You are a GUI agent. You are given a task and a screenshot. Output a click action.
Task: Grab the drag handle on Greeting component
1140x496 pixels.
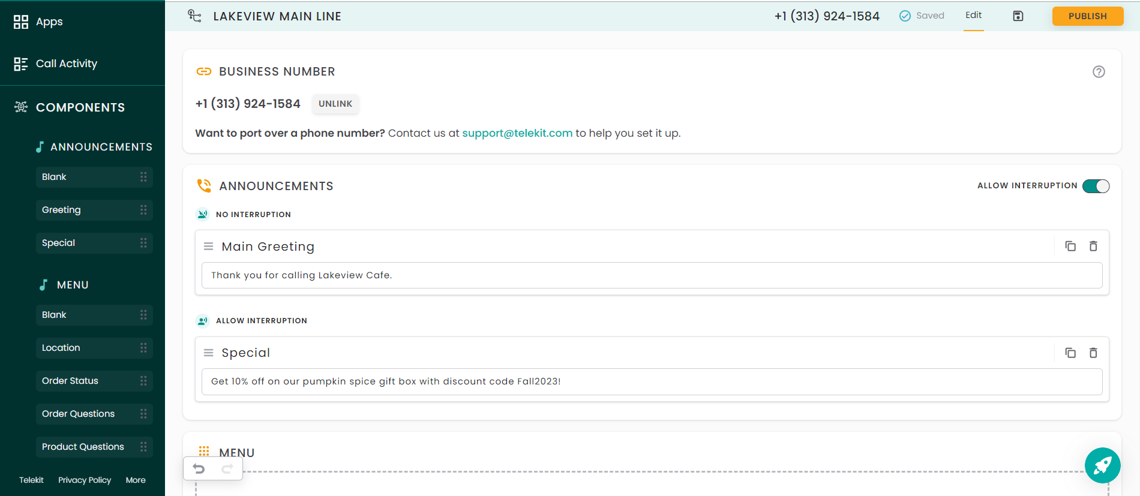(143, 210)
